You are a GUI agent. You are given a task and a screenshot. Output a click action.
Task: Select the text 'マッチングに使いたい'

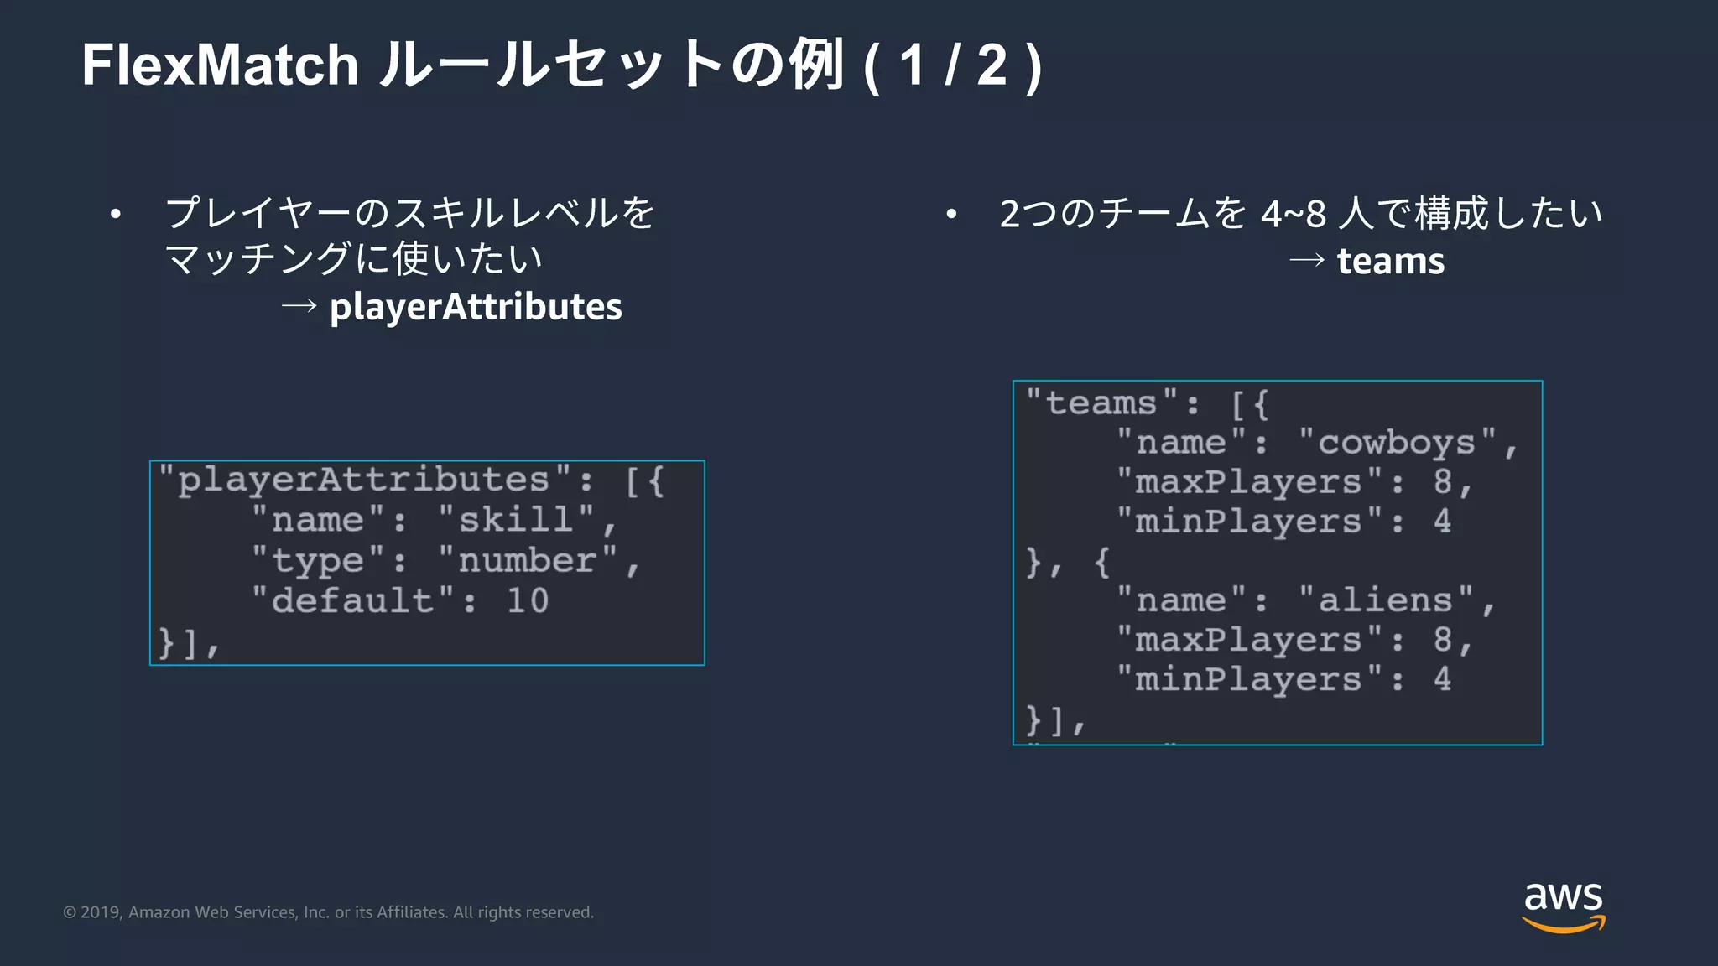354,258
